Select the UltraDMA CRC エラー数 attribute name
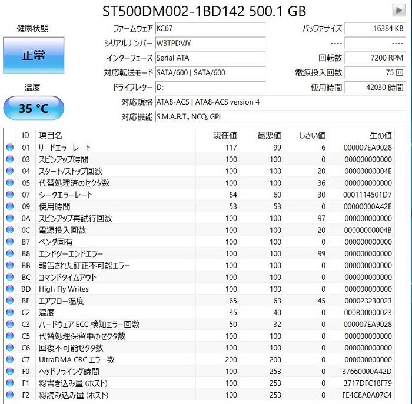Viewport: 412px width, 404px height. point(77,360)
